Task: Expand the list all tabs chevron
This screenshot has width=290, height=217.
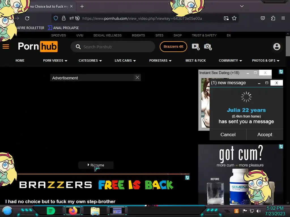Action: [x=242, y=6]
